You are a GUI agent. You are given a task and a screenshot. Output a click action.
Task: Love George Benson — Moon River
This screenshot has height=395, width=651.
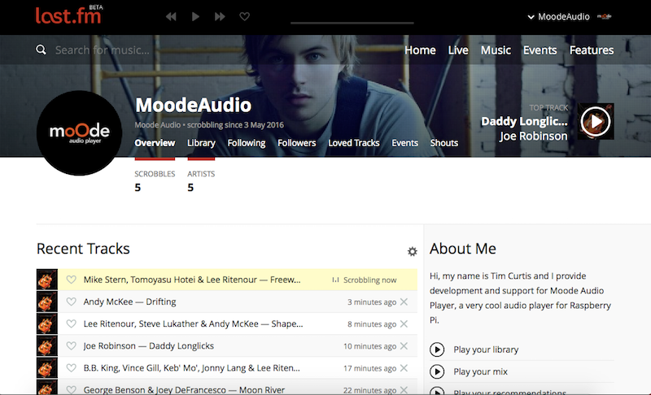(x=72, y=389)
